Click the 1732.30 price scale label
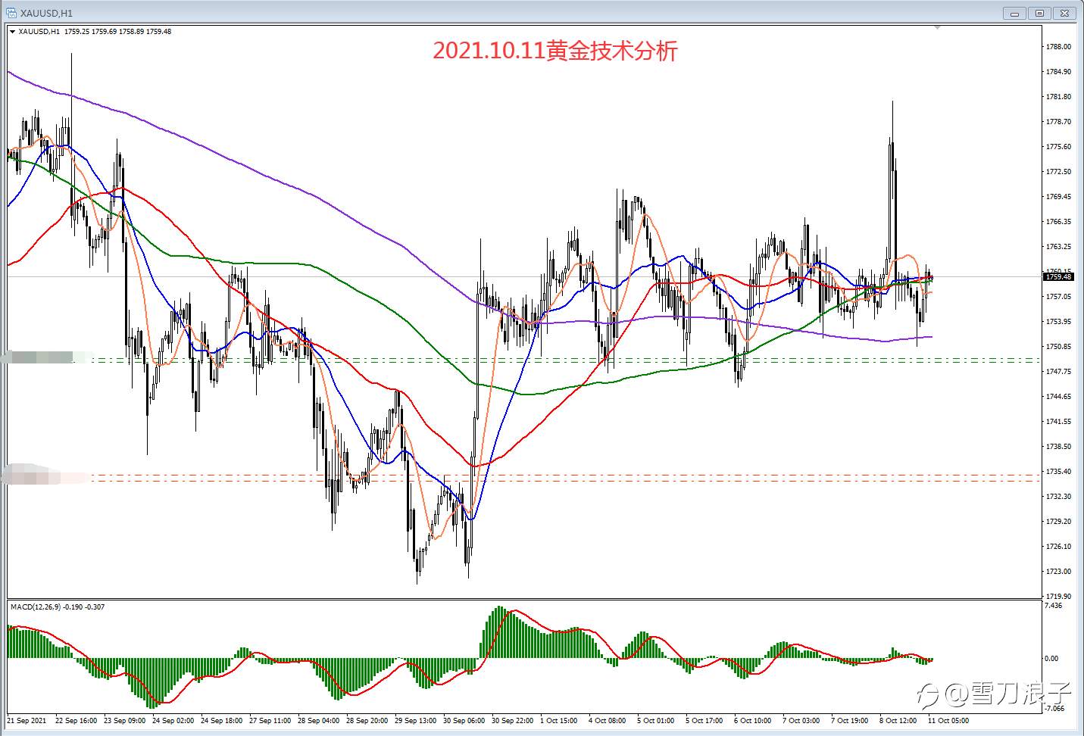1084x736 pixels. (1058, 497)
